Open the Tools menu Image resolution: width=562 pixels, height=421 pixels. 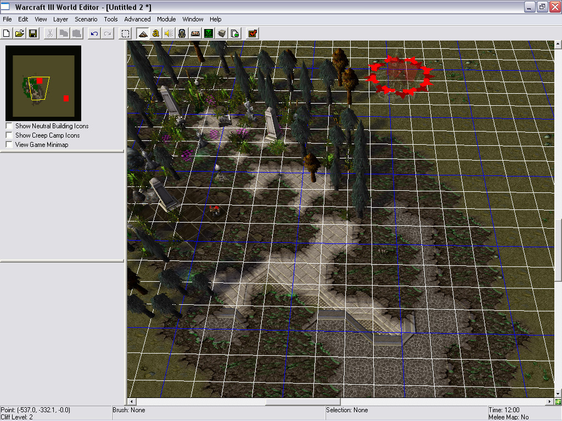(x=111, y=19)
